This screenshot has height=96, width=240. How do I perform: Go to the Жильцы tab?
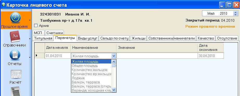(x=139, y=38)
